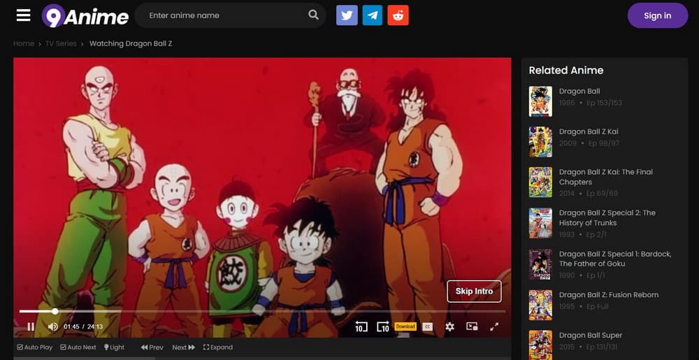
Task: Click the Skip Intro button
Action: (x=474, y=291)
